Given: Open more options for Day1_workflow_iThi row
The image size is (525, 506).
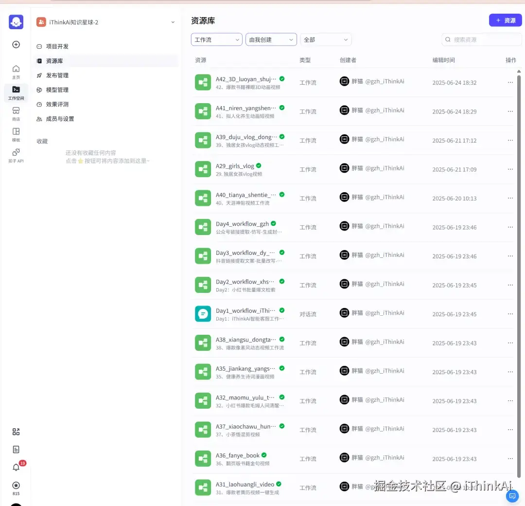Looking at the screenshot, I should click(x=510, y=314).
